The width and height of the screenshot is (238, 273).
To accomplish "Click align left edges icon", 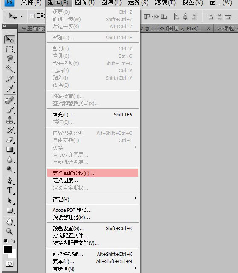I will (177, 17).
